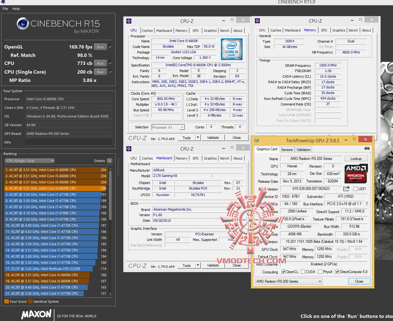The image size is (393, 321).
Task: Run the CPU benchmark
Action: 100,63
